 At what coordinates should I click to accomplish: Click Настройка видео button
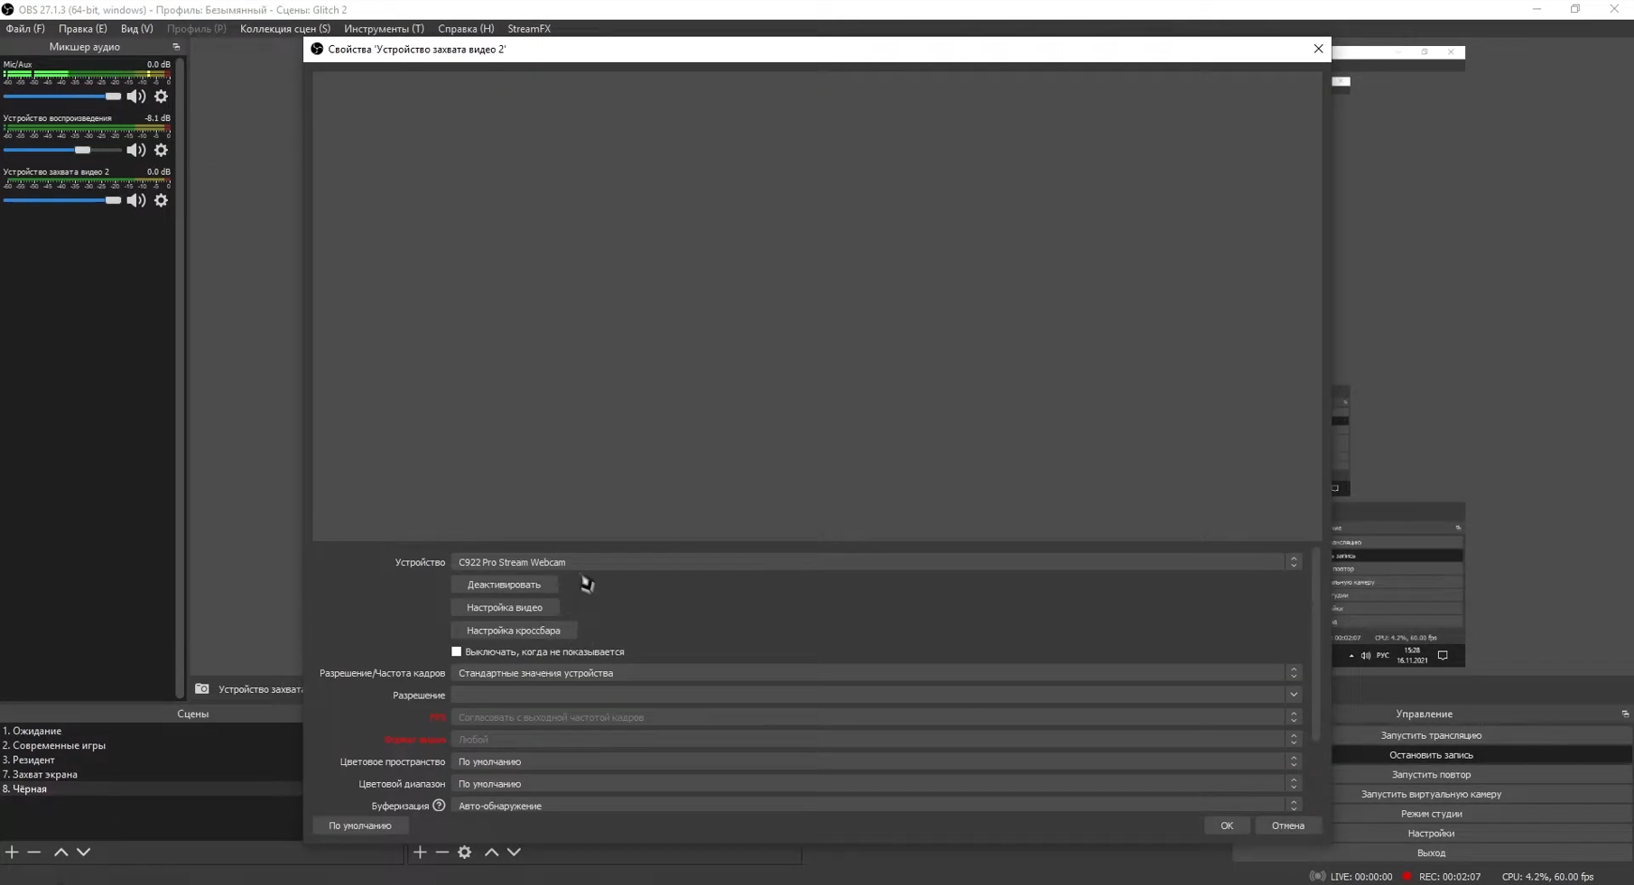click(504, 607)
